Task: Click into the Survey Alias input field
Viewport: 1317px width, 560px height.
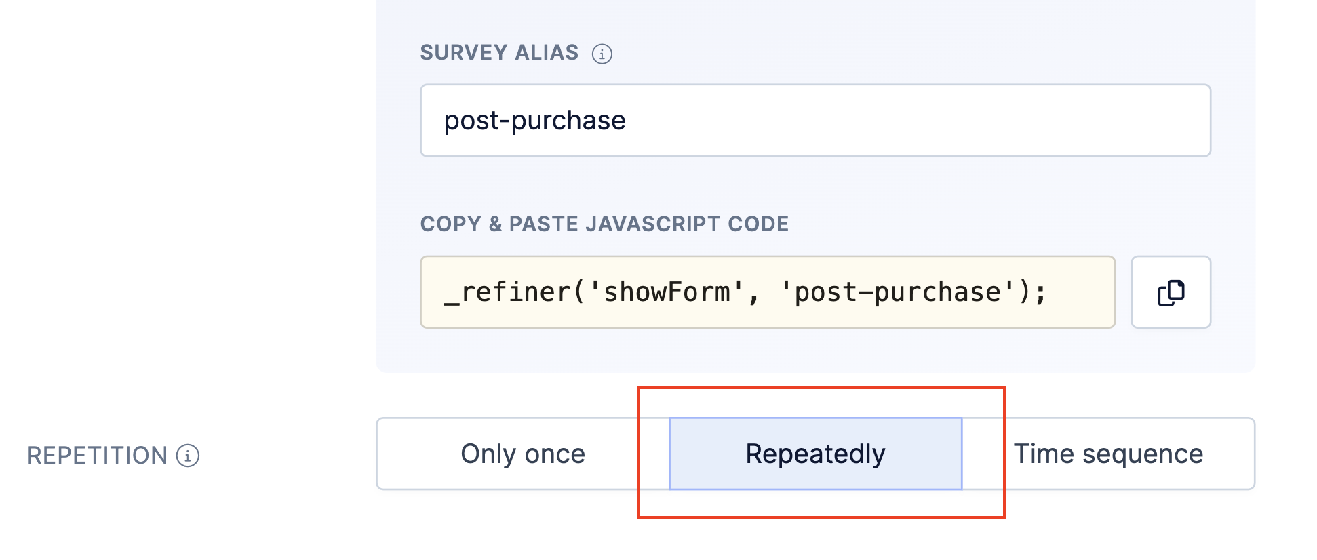Action: point(815,121)
